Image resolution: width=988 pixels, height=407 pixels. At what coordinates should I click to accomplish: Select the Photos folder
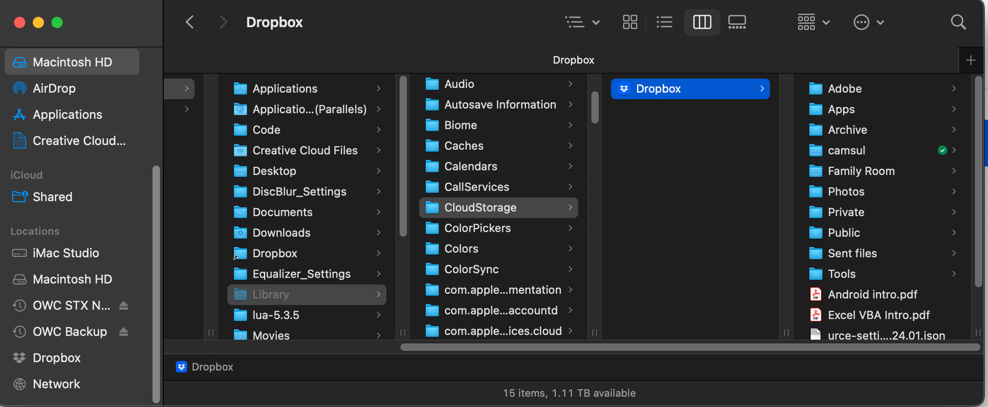[882, 191]
